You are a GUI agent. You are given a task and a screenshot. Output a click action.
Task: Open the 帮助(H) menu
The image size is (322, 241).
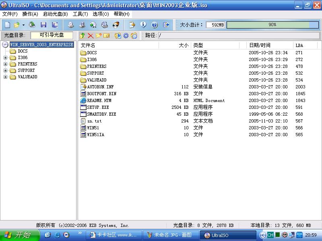122,14
